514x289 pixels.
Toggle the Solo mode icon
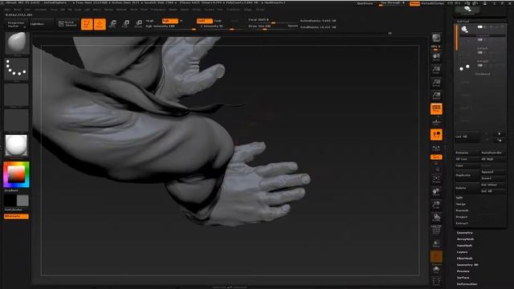point(436,270)
